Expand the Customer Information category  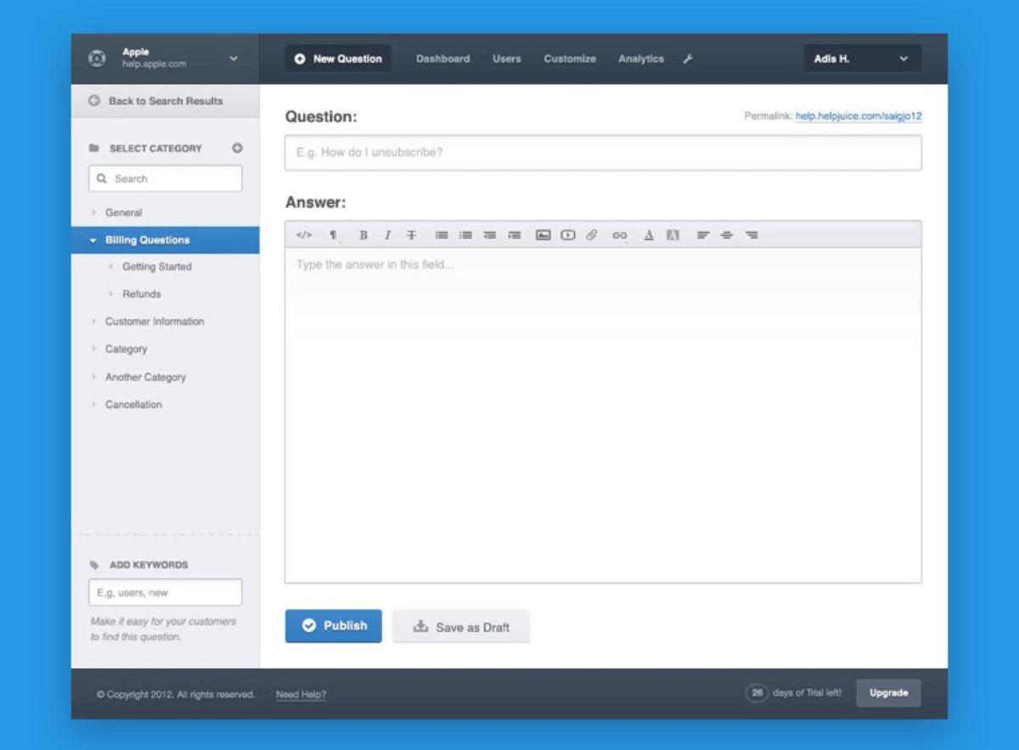(x=93, y=321)
